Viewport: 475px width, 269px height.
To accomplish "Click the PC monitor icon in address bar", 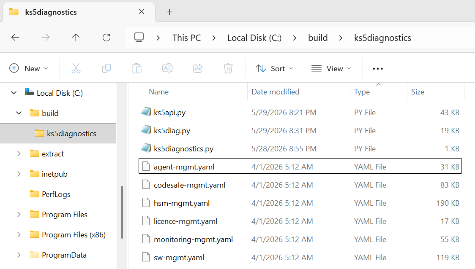I will pos(139,37).
